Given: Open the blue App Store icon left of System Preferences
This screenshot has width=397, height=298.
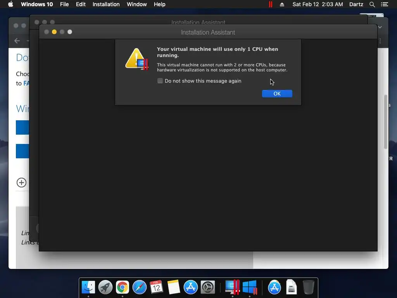Looking at the screenshot, I should point(191,287).
